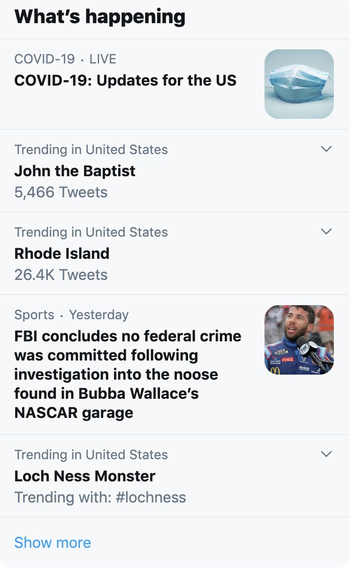Click the "COVID-19 · LIVE" category label

click(x=65, y=59)
